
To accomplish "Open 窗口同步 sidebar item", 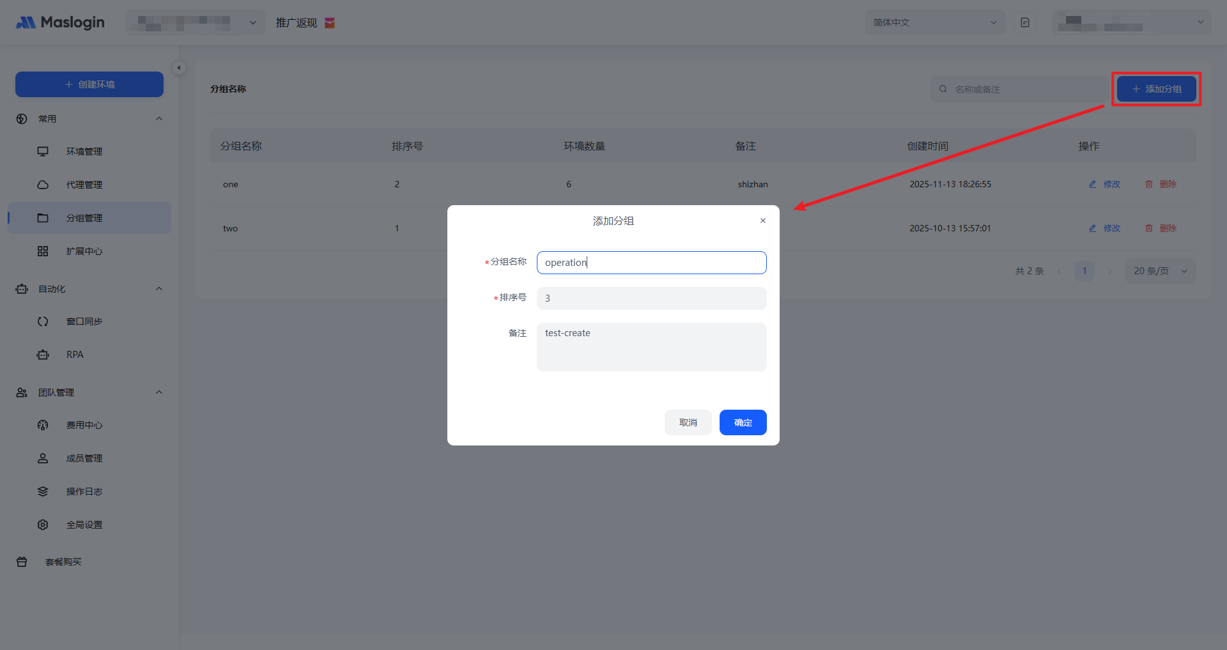I will [84, 321].
